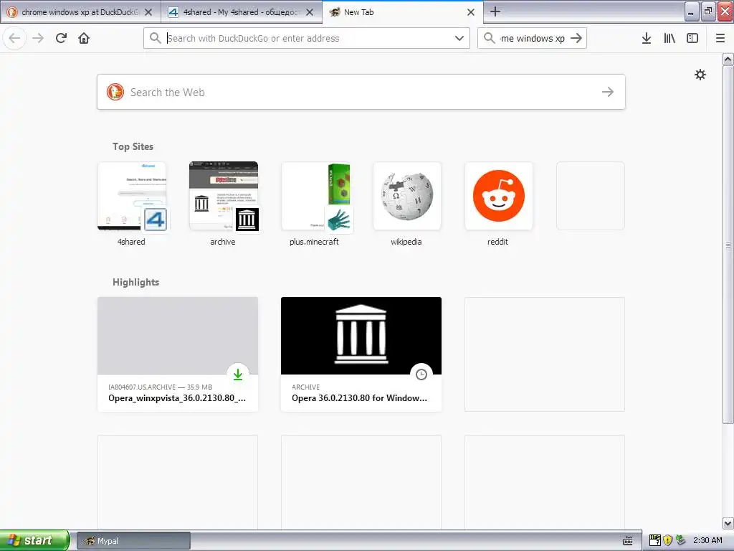This screenshot has height=551, width=734.
Task: Click the Top Sites section heading
Action: point(133,146)
